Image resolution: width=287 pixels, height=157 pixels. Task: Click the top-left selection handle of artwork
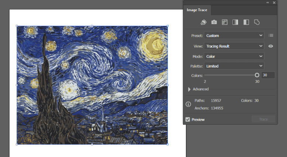tap(17, 26)
